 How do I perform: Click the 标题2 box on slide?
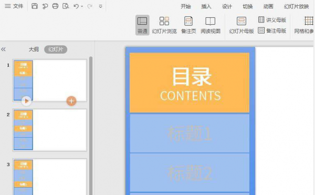[190, 173]
